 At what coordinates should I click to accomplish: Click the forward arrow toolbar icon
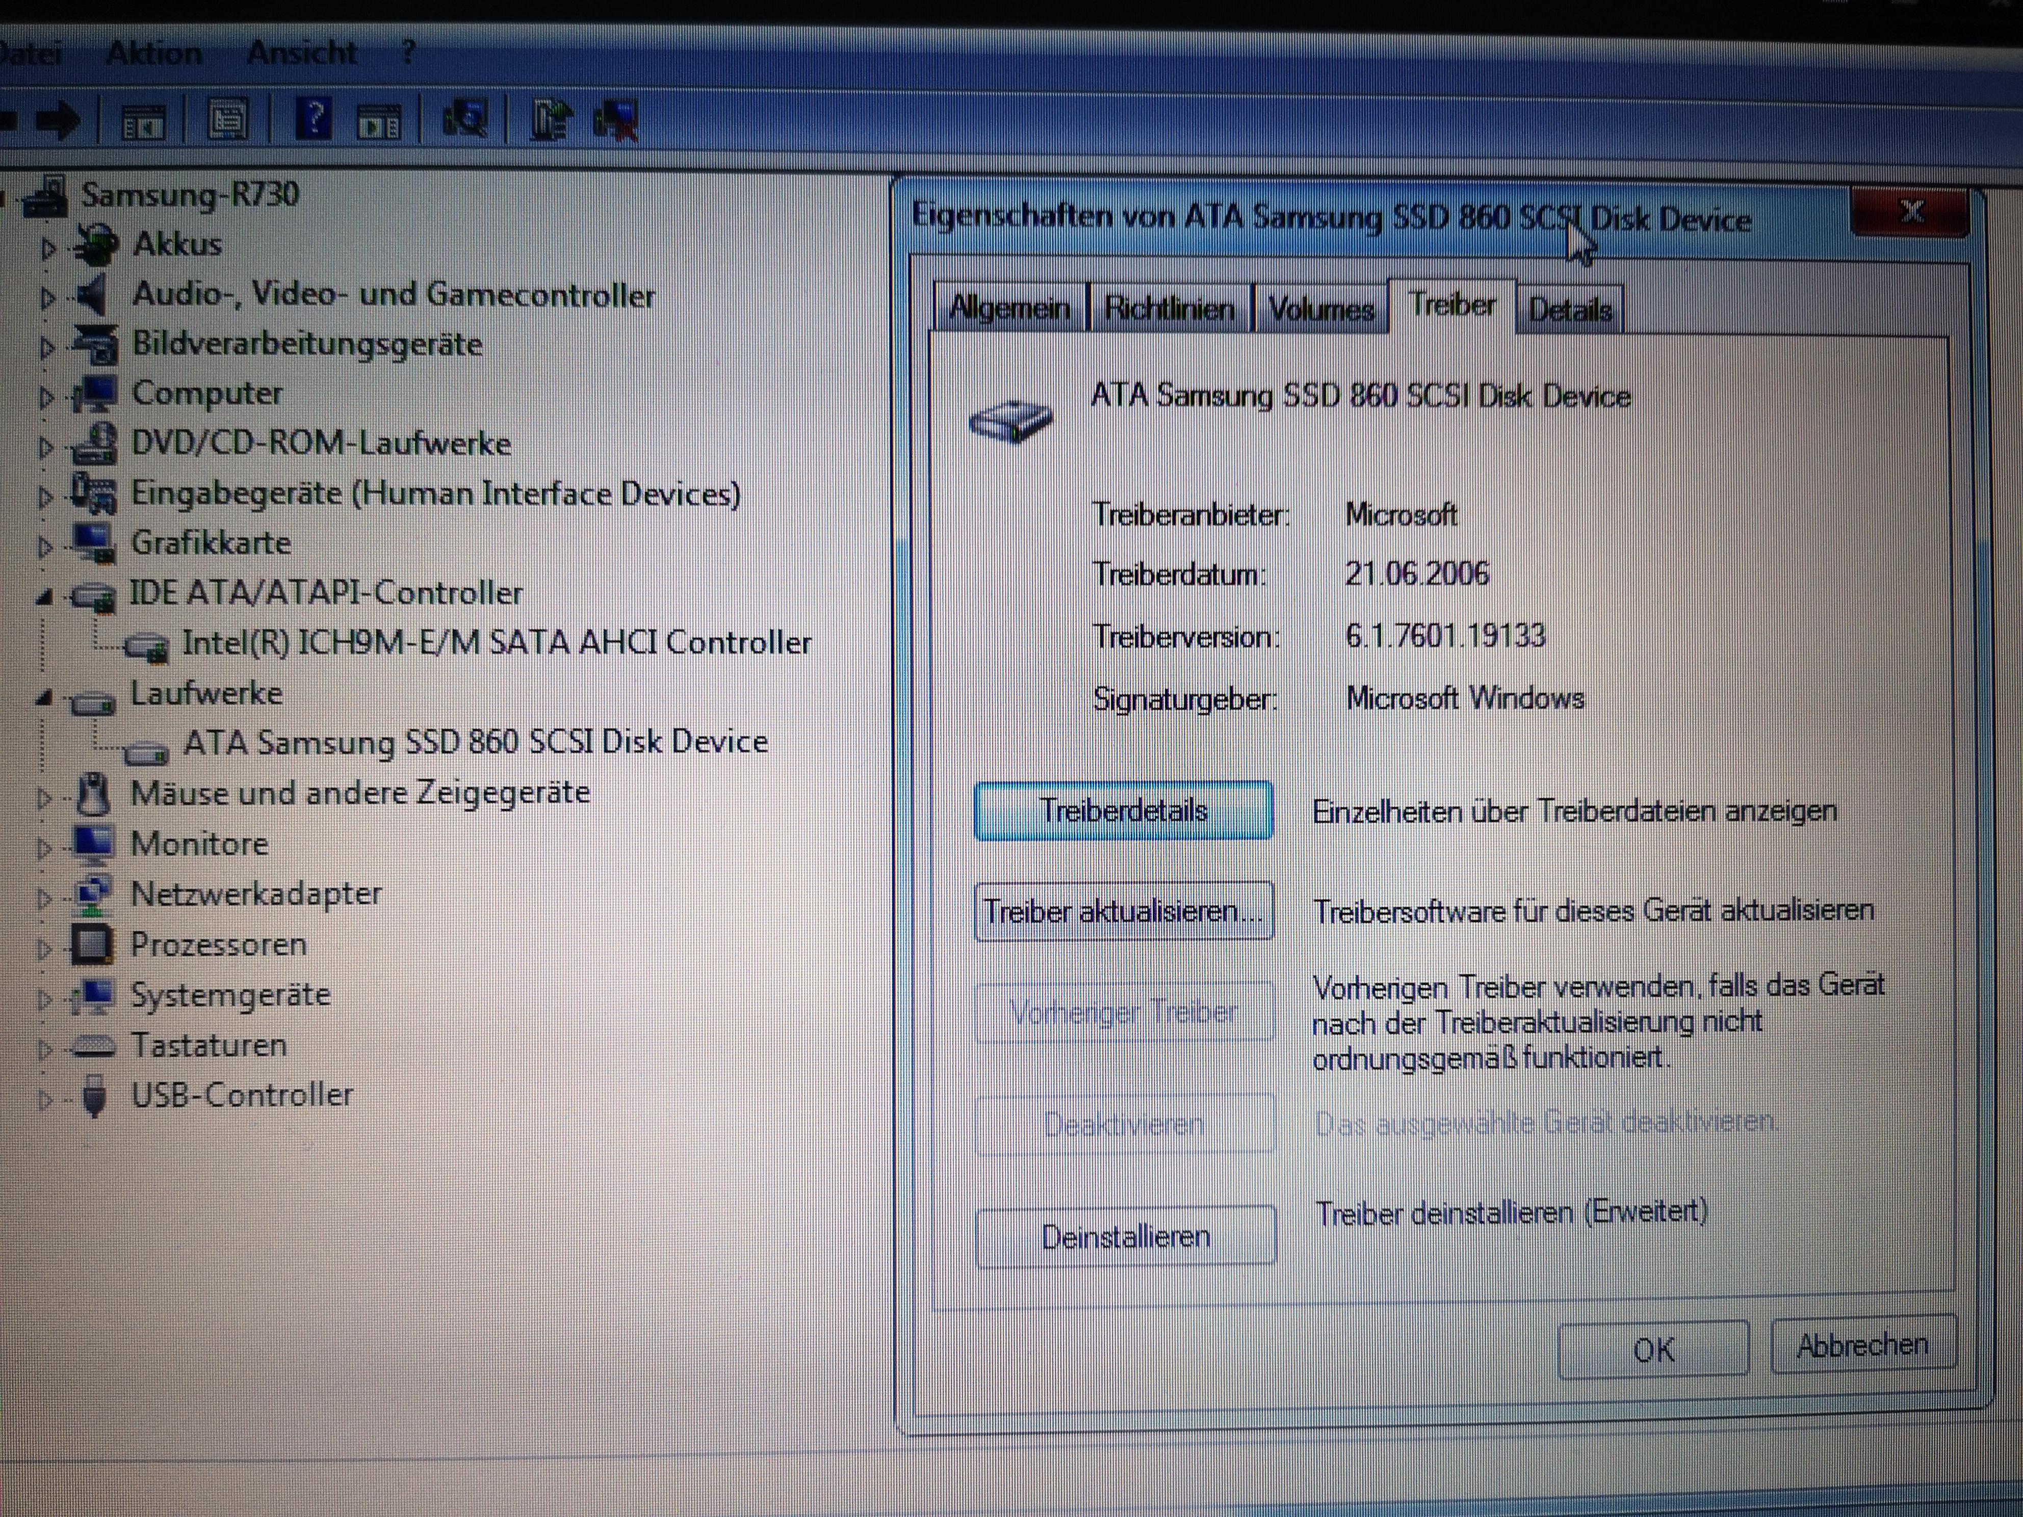(59, 121)
